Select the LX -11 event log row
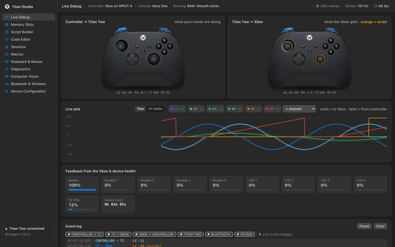 (226, 241)
